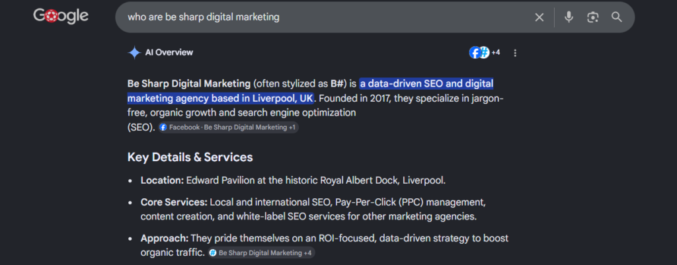The image size is (677, 265).
Task: Click the 'Approach:' bullet label
Action: [x=165, y=239]
